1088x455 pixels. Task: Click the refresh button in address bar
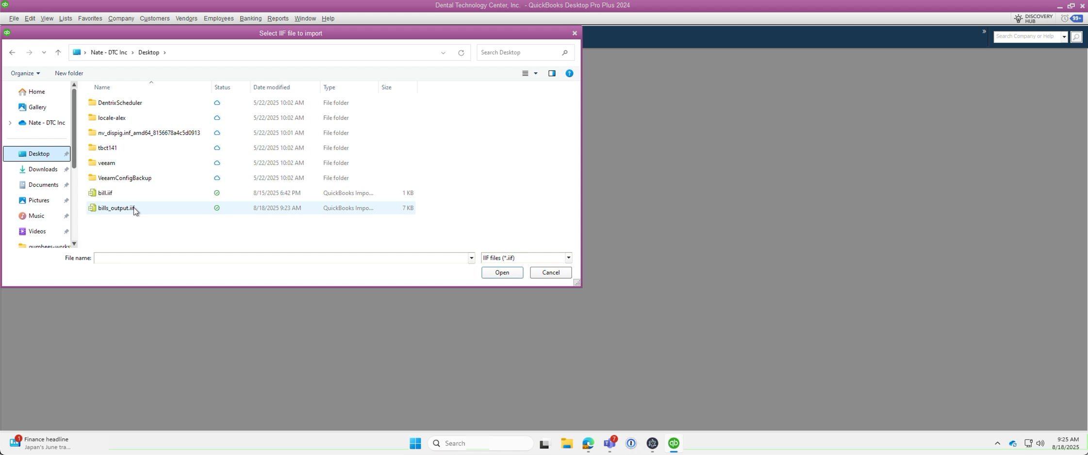pos(461,52)
